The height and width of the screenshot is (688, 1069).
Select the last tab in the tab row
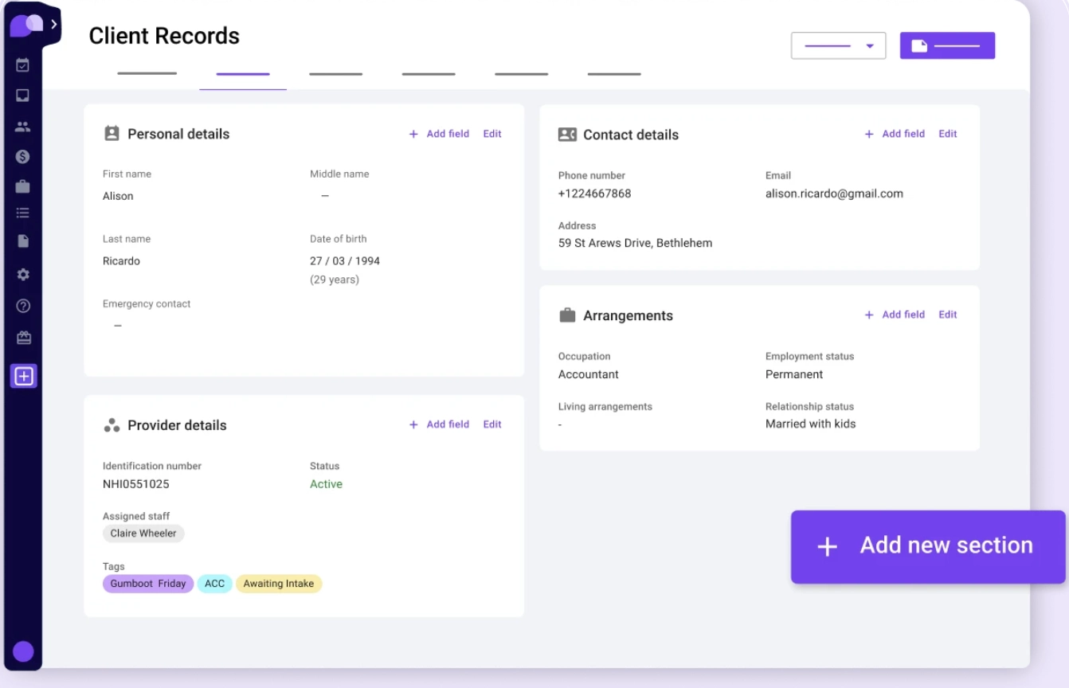(x=613, y=72)
